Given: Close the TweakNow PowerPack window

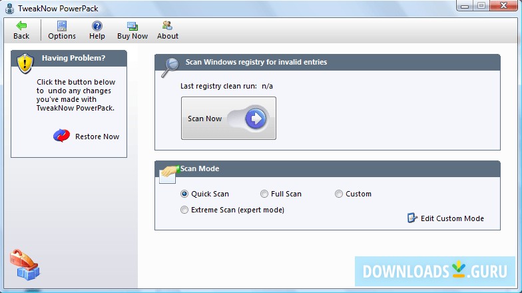Looking at the screenshot, I should [x=503, y=6].
